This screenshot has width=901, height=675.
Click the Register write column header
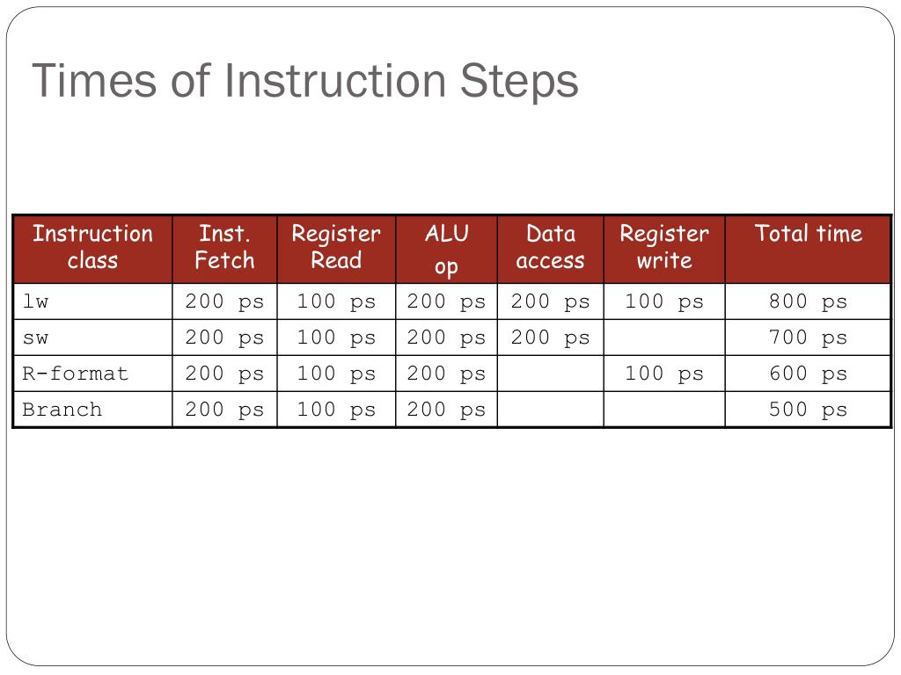coord(664,249)
